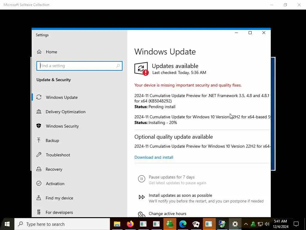The width and height of the screenshot is (306, 230).
Task: Switch to Solitaire cards taskbar icon
Action: coord(196,224)
